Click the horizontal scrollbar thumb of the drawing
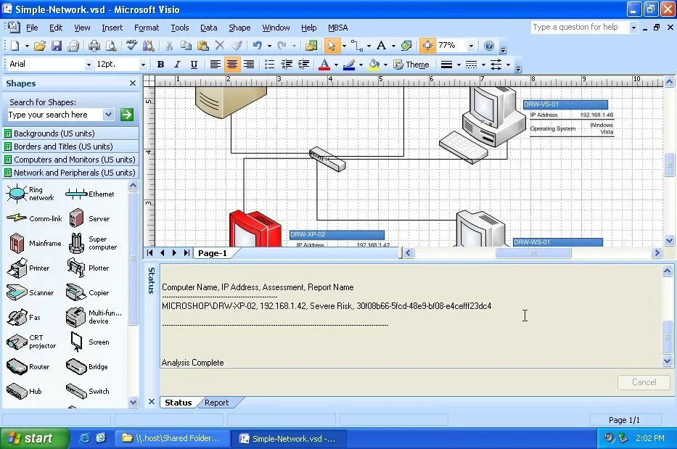The width and height of the screenshot is (677, 449). click(533, 252)
